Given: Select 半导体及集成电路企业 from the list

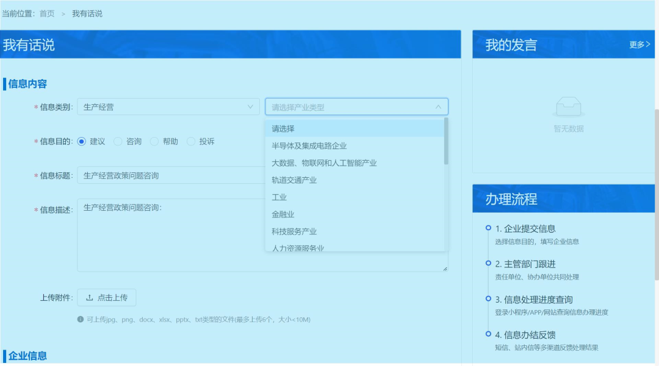Looking at the screenshot, I should point(309,146).
